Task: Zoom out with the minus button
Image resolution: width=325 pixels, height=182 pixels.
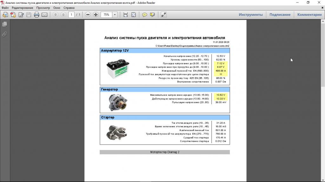Action: coord(88,15)
